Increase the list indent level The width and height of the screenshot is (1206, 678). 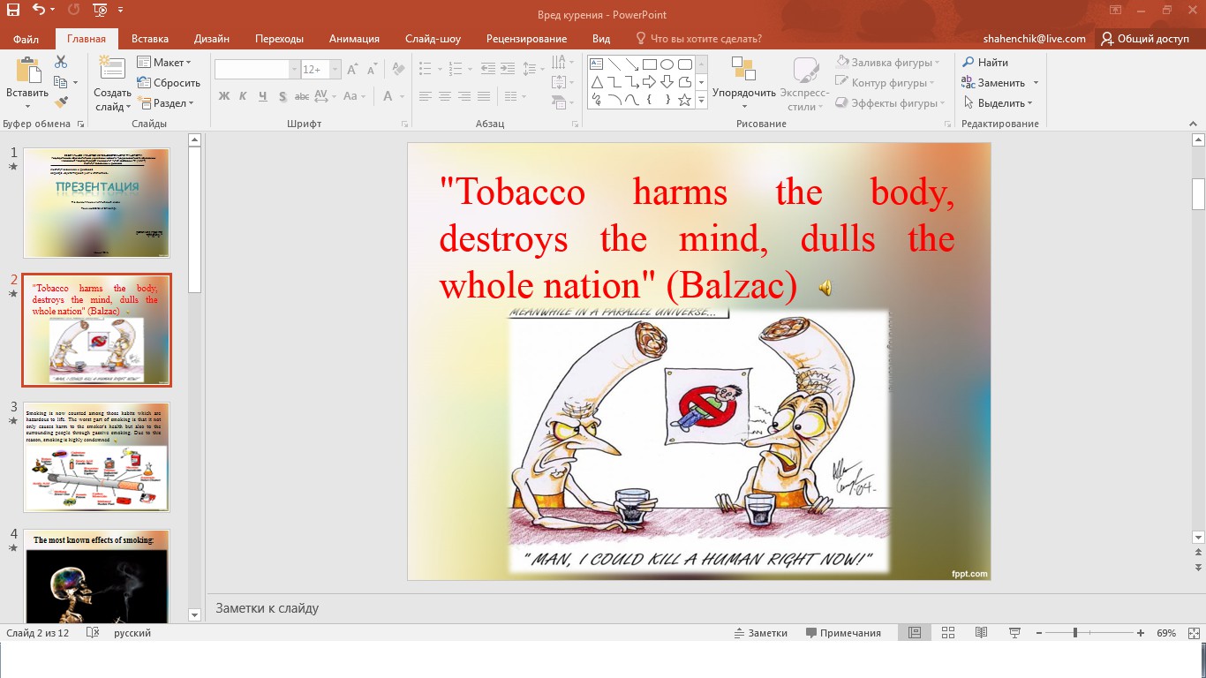pos(507,69)
